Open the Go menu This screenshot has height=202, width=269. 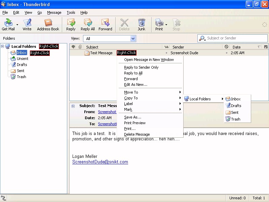pos(40,12)
